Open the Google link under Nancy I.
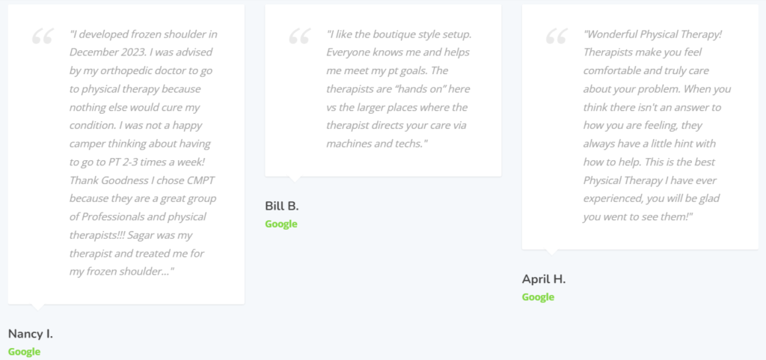Viewport: 766px width, 360px height. click(x=24, y=352)
